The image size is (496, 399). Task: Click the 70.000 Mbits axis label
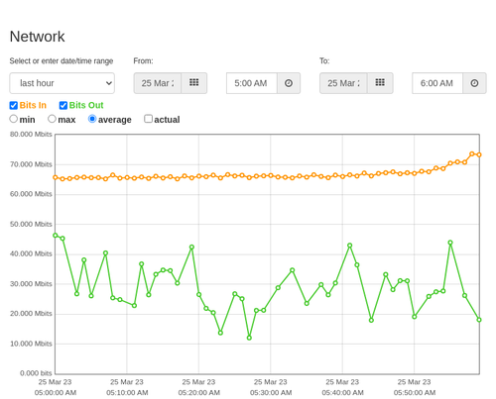pyautogui.click(x=31, y=164)
